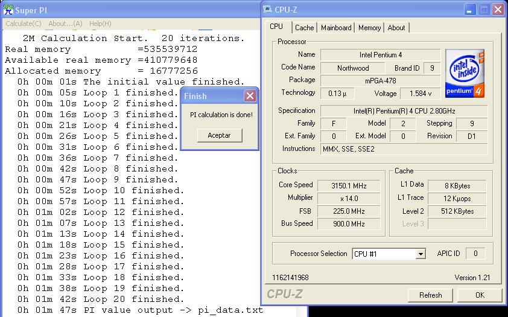
Task: Click the Intel Inside Pentium 4 logo
Action: tap(465, 74)
